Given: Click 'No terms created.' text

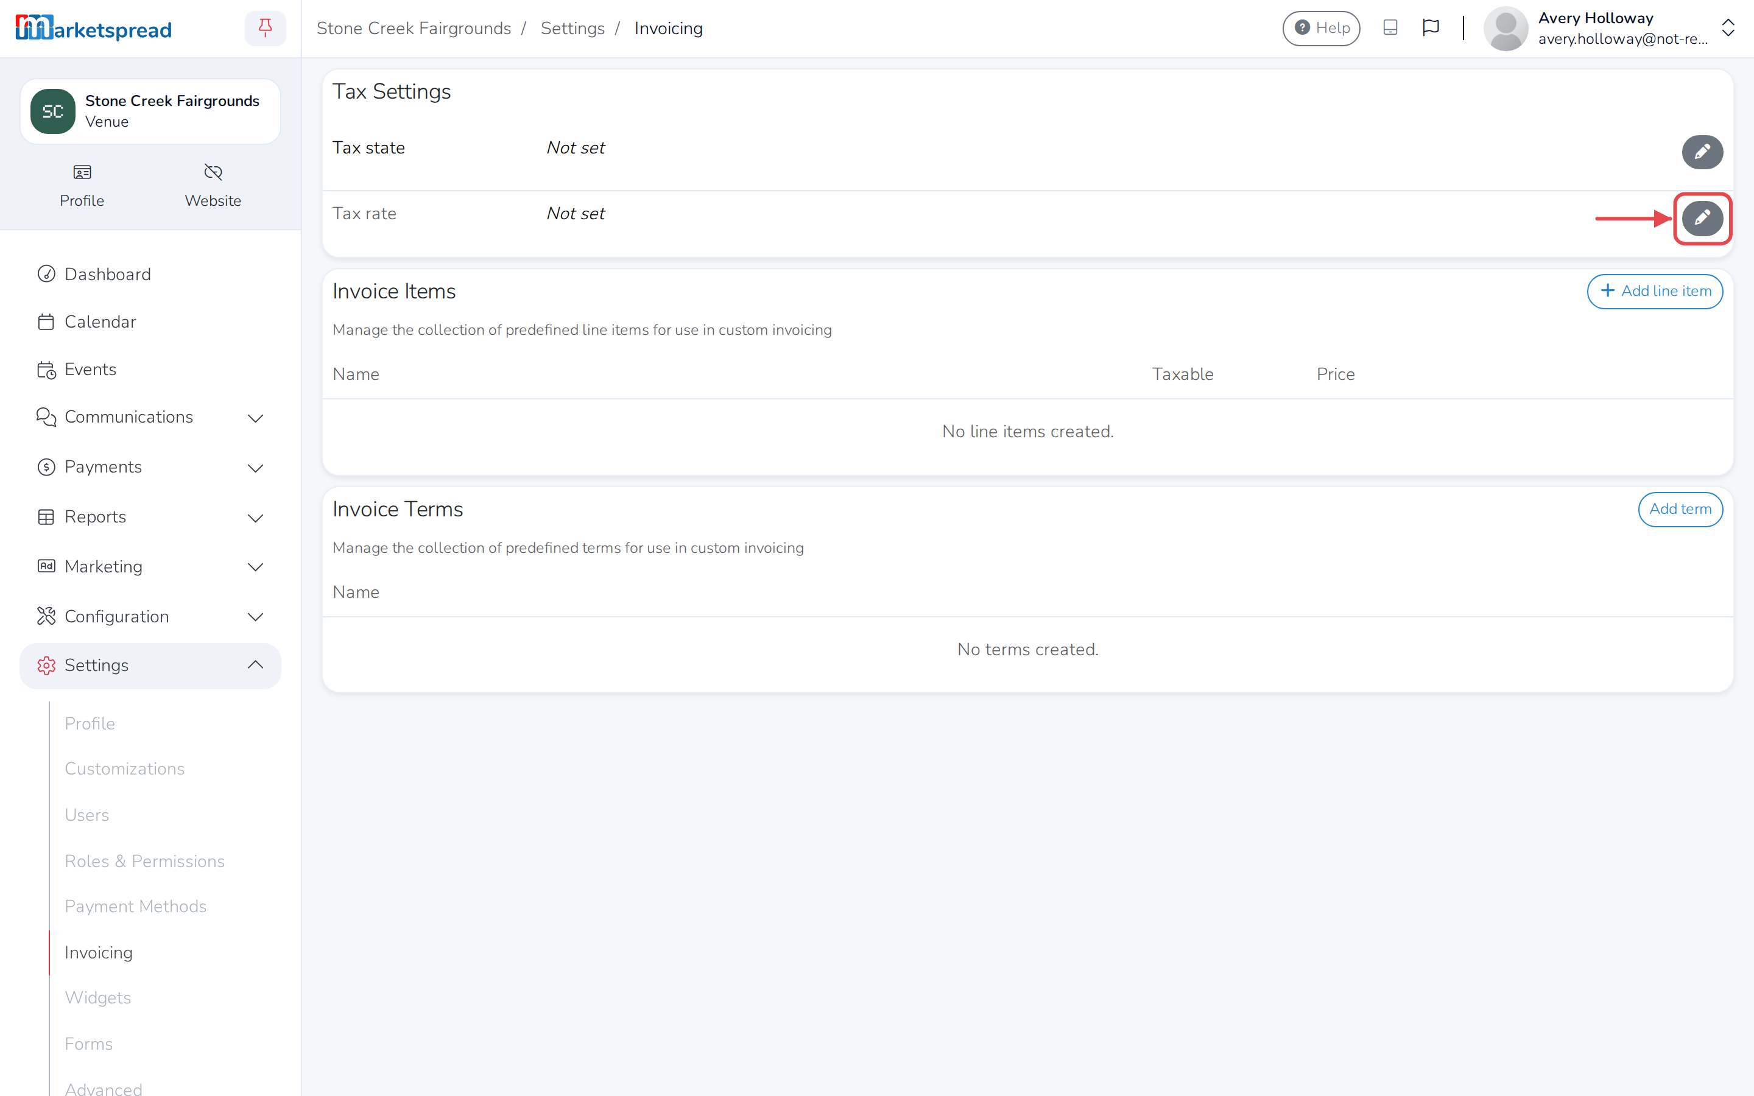Looking at the screenshot, I should [1028, 650].
